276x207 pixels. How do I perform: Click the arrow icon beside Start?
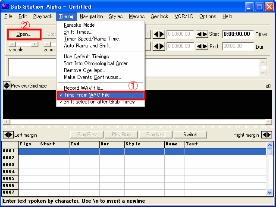point(202,34)
